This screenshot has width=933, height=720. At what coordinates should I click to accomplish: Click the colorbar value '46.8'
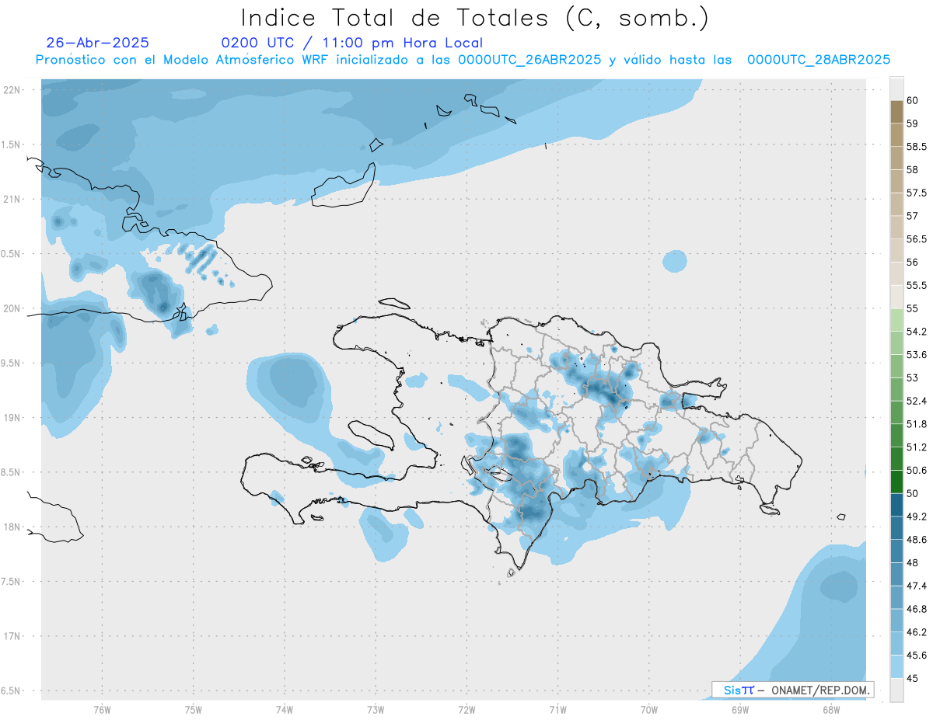(x=917, y=609)
